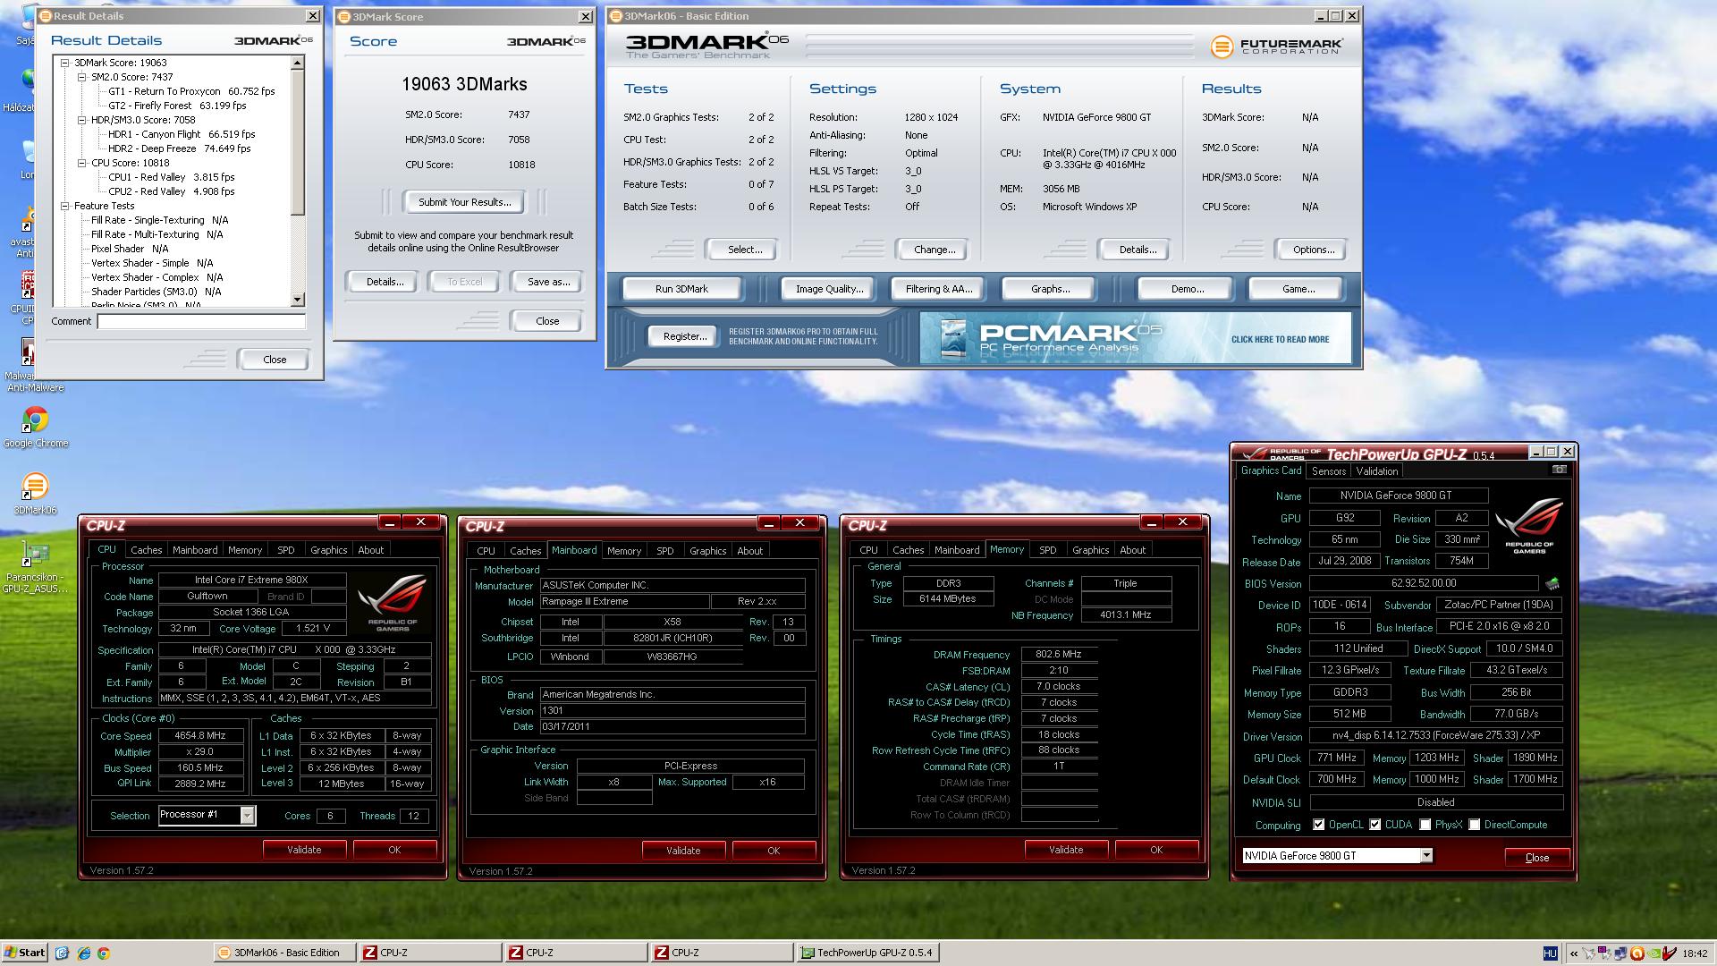Click the BIOS save chip icon
Screen dimensions: 1717x966
tap(1552, 583)
